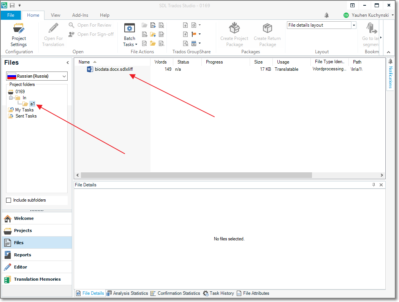Image resolution: width=399 pixels, height=302 pixels.
Task: Click notifications bell in title area
Action: coord(326,15)
